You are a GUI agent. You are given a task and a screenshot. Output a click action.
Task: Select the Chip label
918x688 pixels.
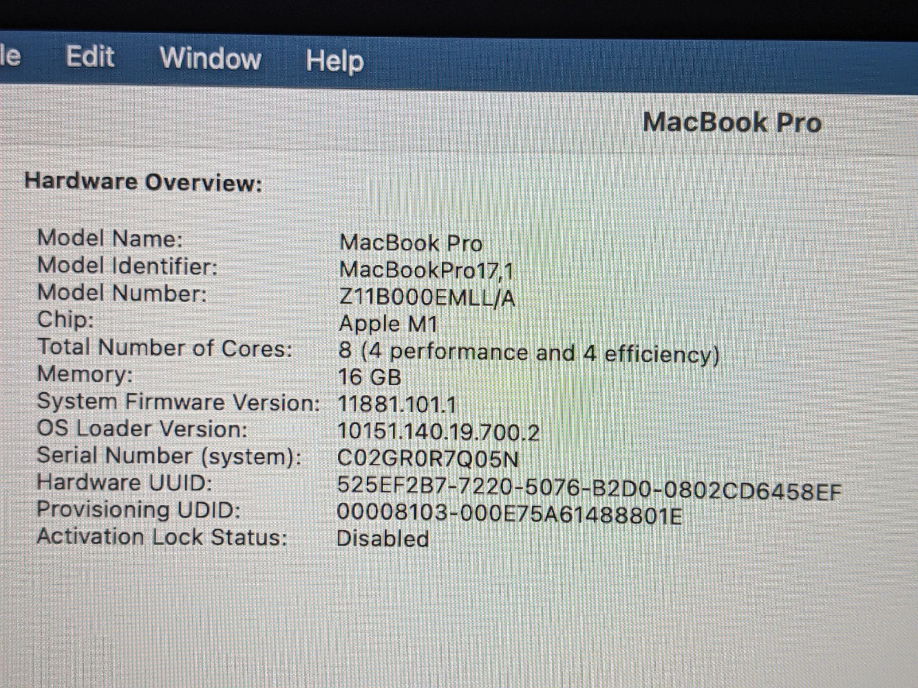point(65,319)
